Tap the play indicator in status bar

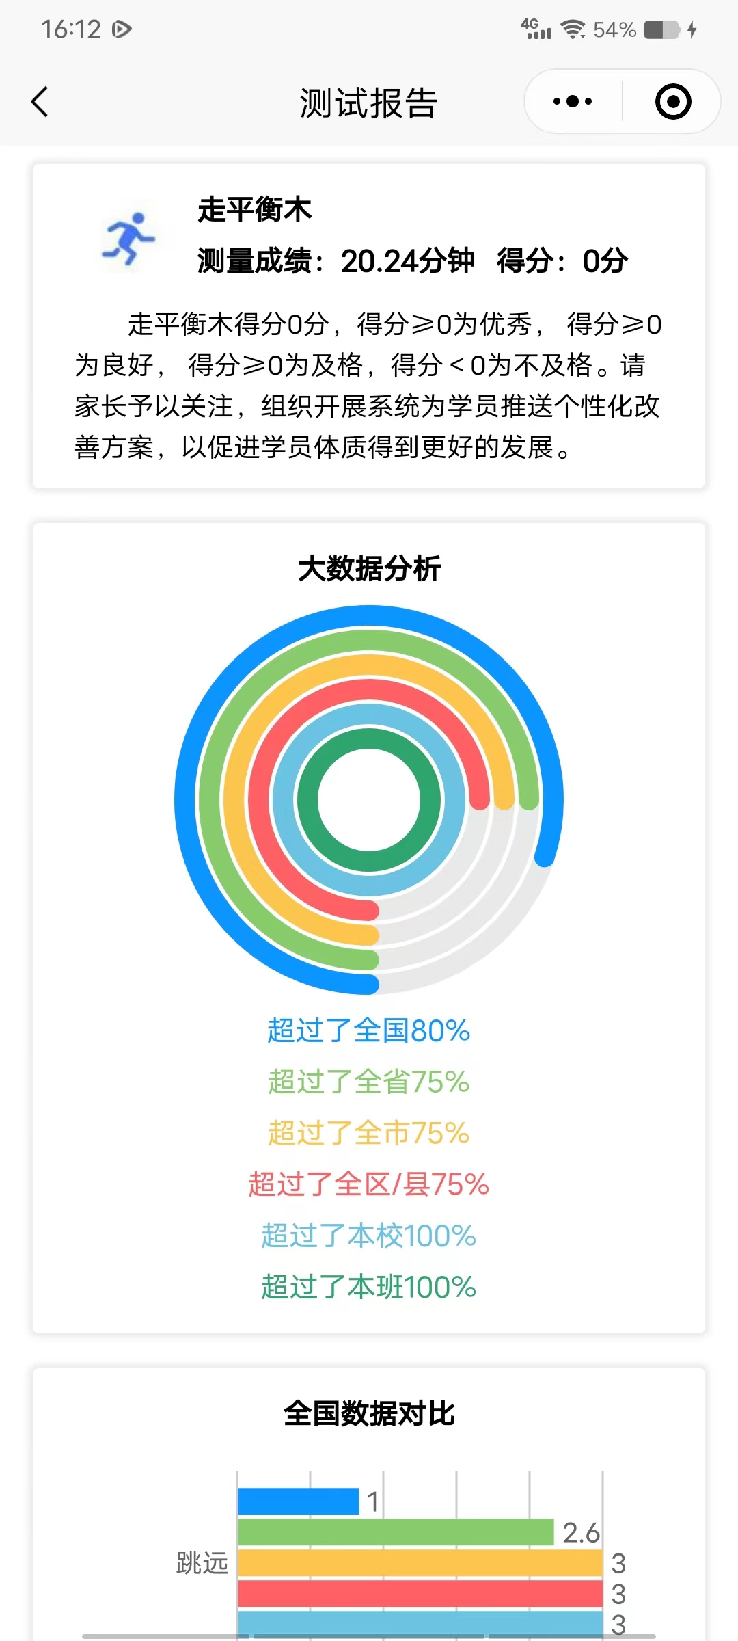pos(122,29)
